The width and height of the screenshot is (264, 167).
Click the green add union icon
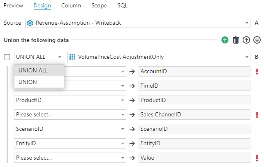(225, 40)
